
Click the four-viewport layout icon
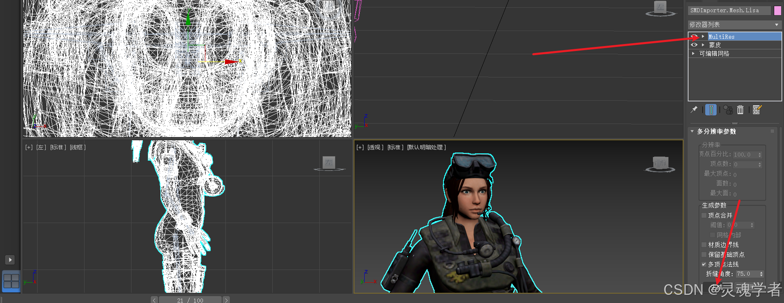pyautogui.click(x=11, y=281)
